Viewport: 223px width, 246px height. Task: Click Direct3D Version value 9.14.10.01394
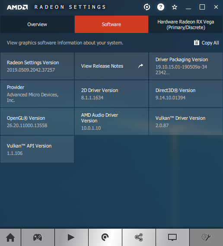[x=170, y=98]
